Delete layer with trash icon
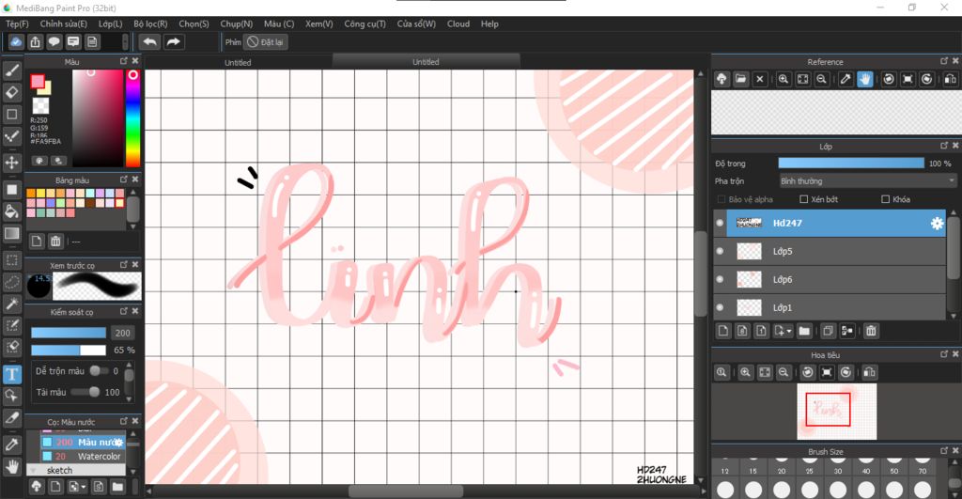 click(x=871, y=331)
